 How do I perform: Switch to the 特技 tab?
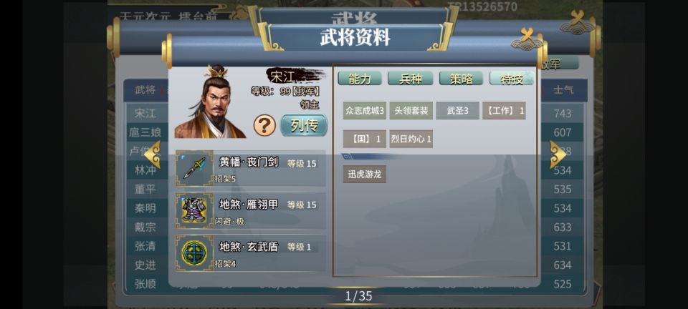(x=512, y=79)
